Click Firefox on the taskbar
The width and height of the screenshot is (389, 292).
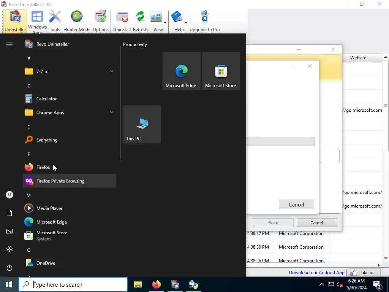tap(157, 284)
